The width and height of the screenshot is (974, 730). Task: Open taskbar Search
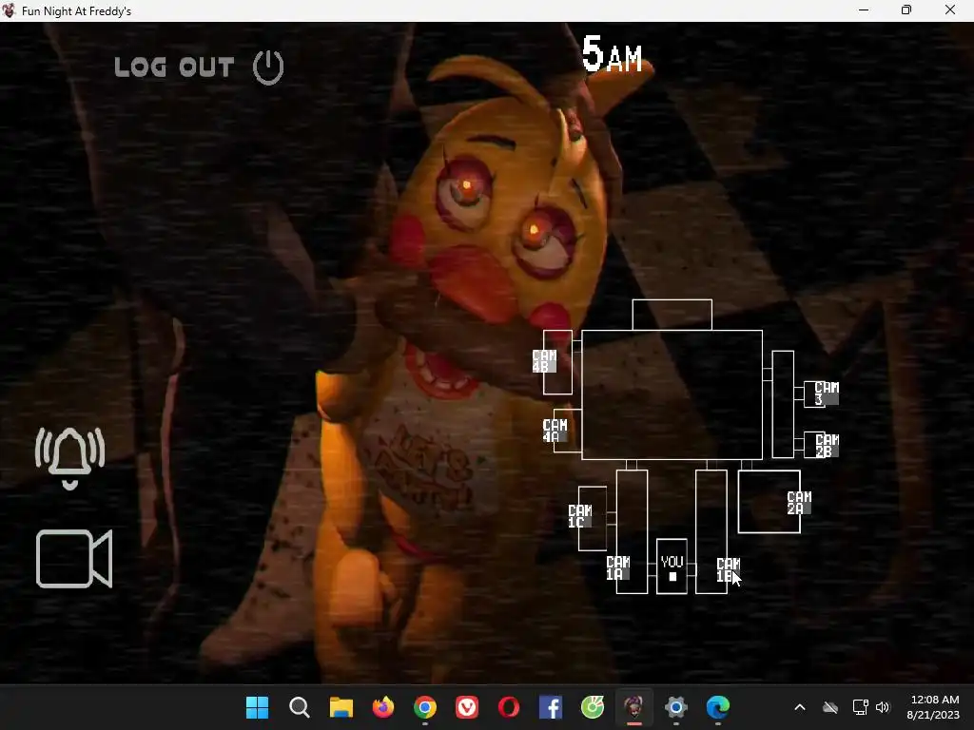coord(300,707)
